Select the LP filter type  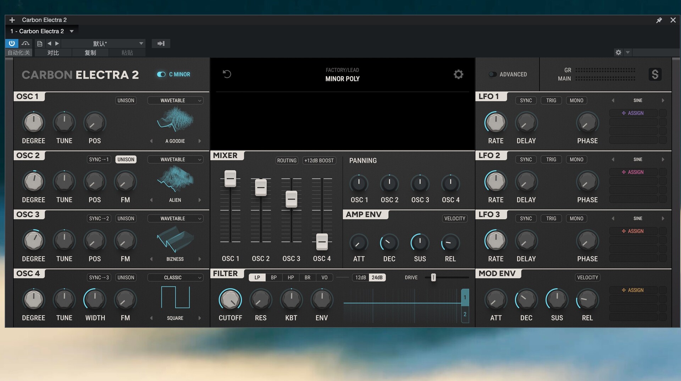coord(257,277)
